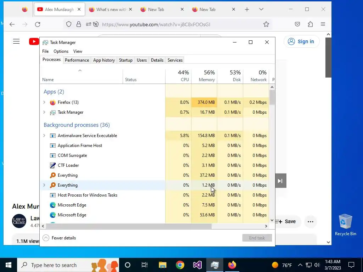Image resolution: width=363 pixels, height=272 pixels.
Task: Switch to the Performance tab
Action: coord(77,60)
